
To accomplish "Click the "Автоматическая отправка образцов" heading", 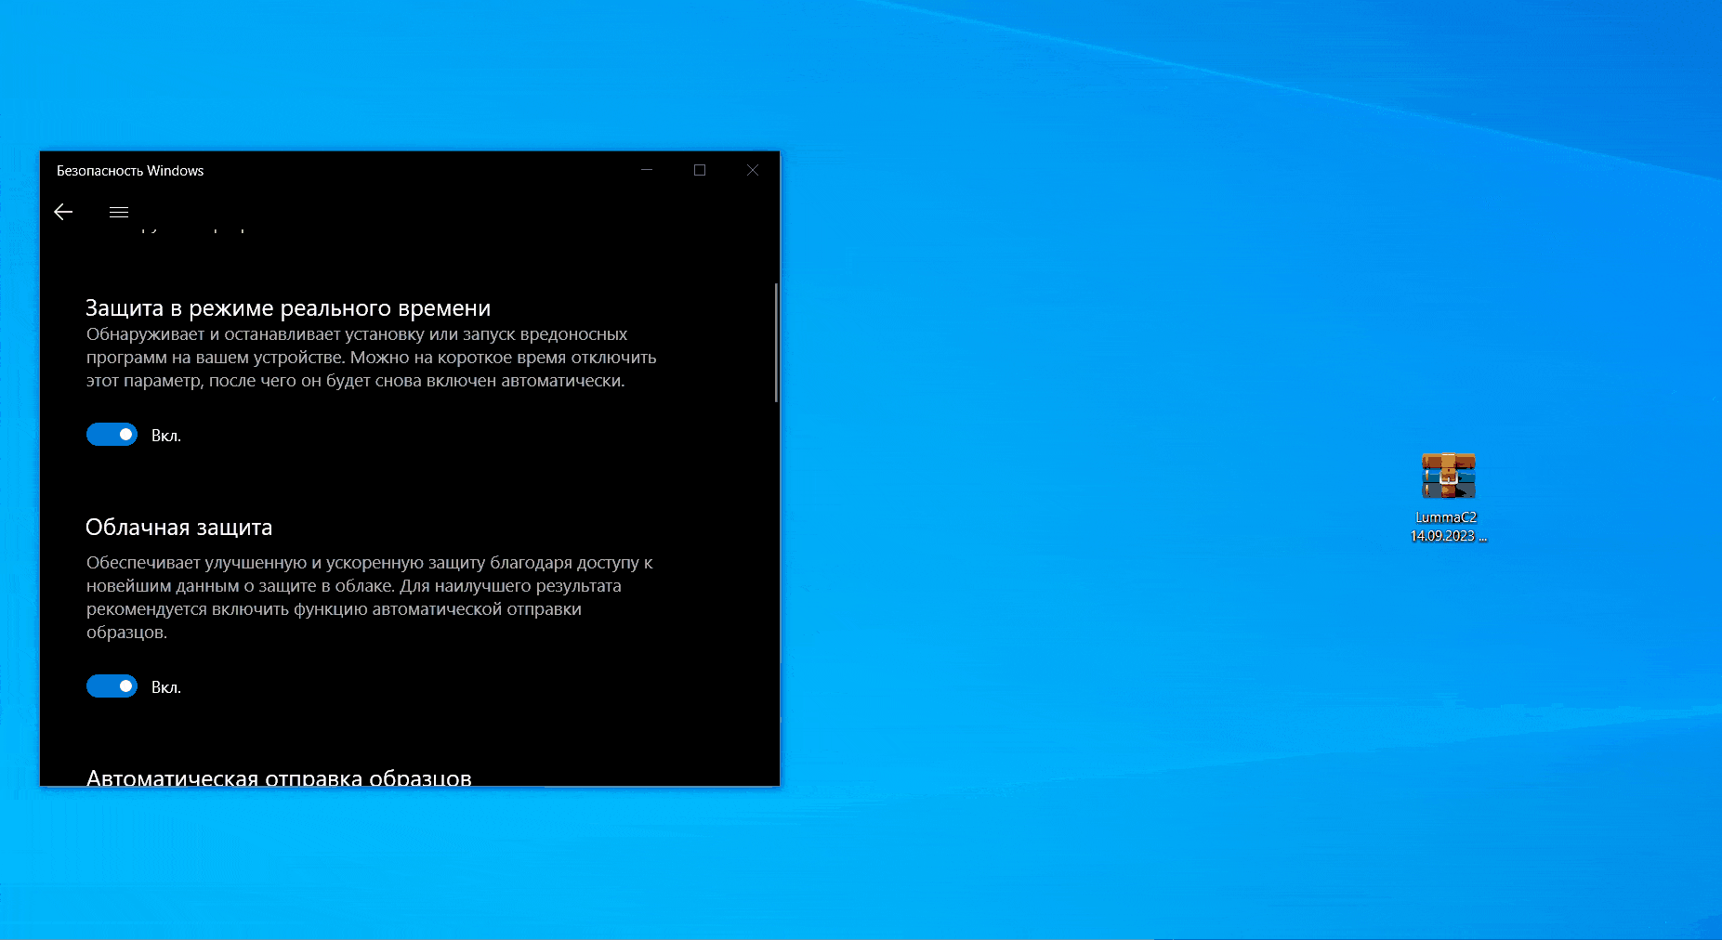I will [279, 777].
